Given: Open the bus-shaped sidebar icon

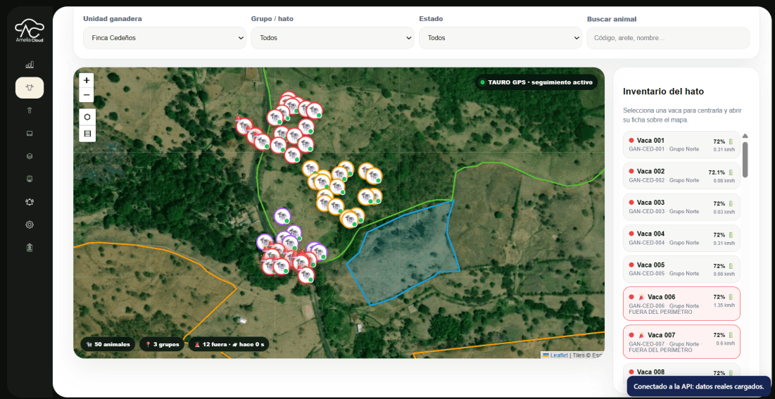Looking at the screenshot, I should [30, 179].
